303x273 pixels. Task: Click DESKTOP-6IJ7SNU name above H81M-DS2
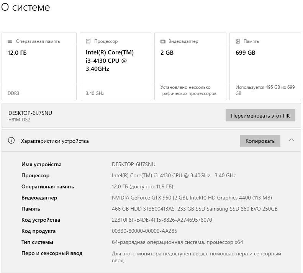30,113
